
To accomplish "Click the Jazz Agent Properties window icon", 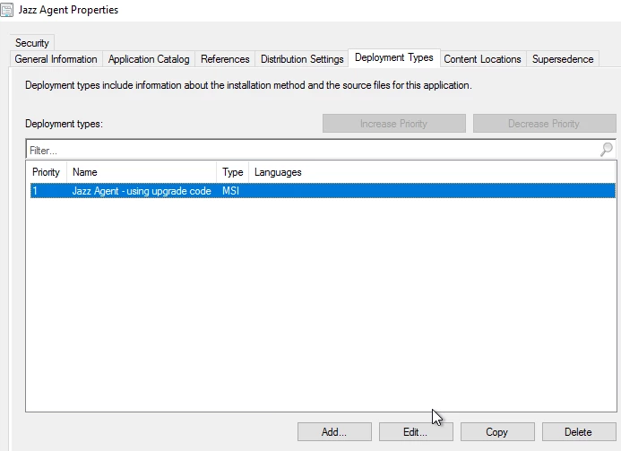I will pos(7,10).
